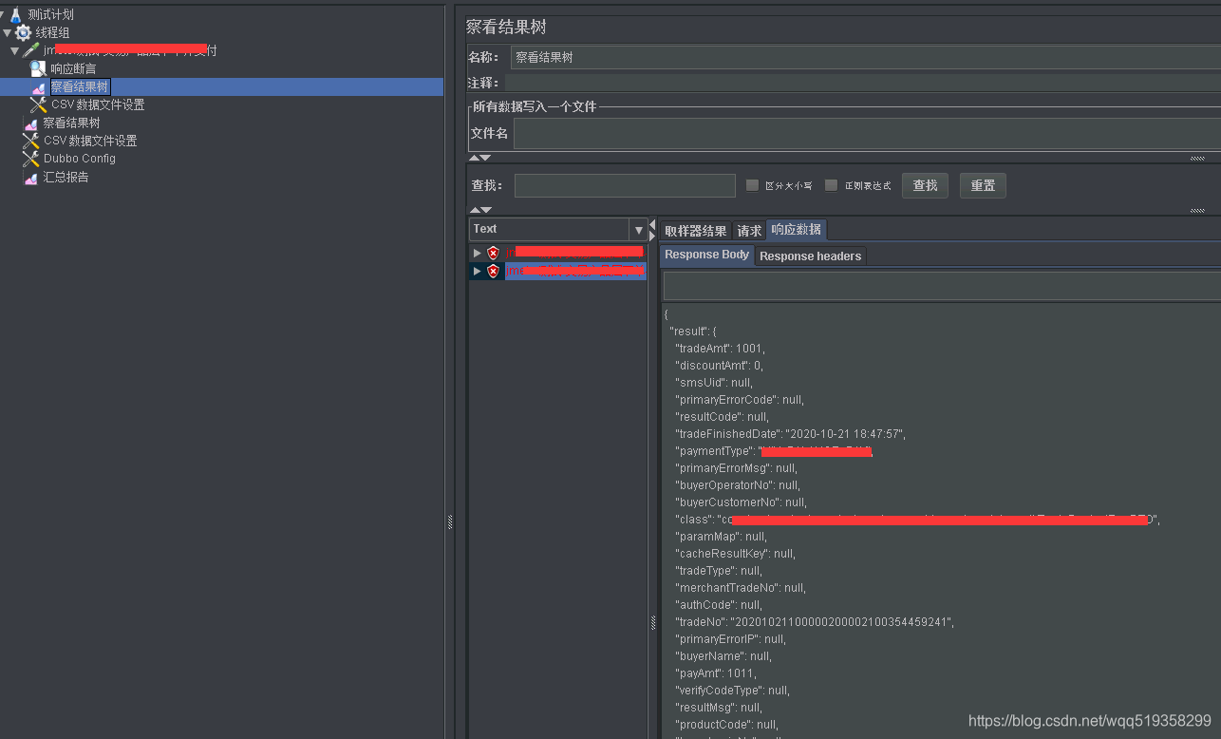Select the highlighted failed sample entry
The width and height of the screenshot is (1221, 739).
click(575, 271)
